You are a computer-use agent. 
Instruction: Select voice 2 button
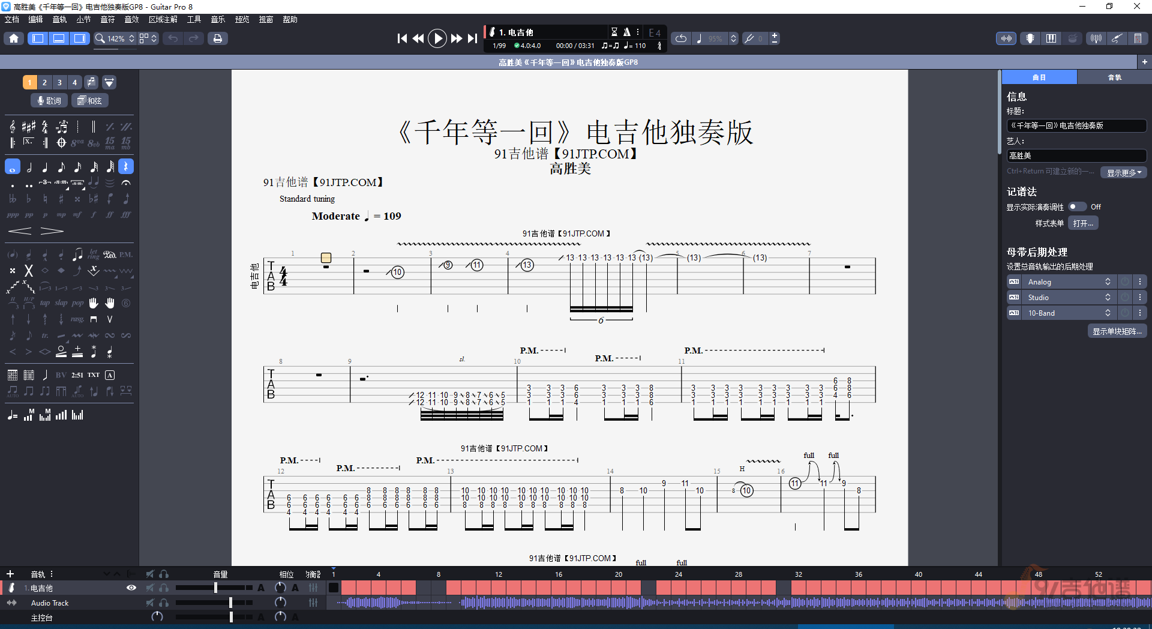(44, 82)
